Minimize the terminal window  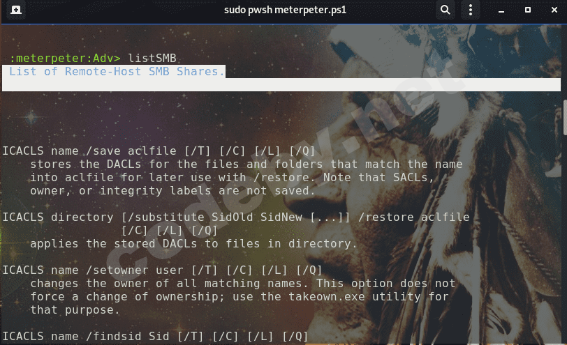click(x=501, y=10)
